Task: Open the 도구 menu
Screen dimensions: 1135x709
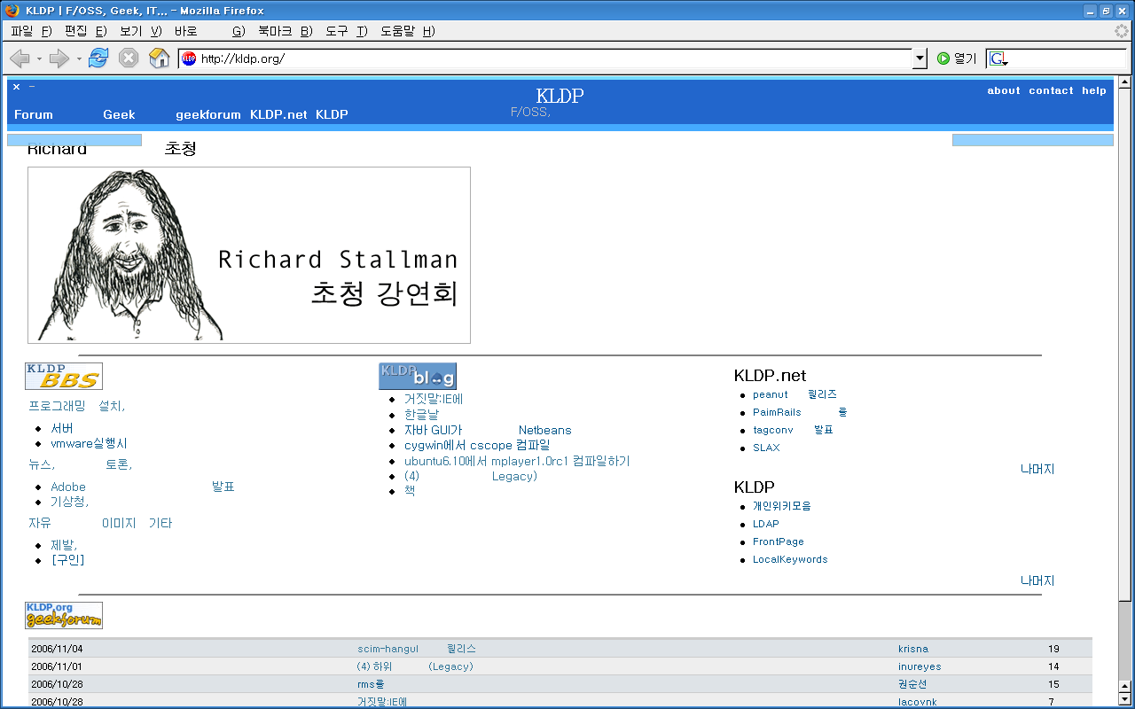Action: pos(346,31)
